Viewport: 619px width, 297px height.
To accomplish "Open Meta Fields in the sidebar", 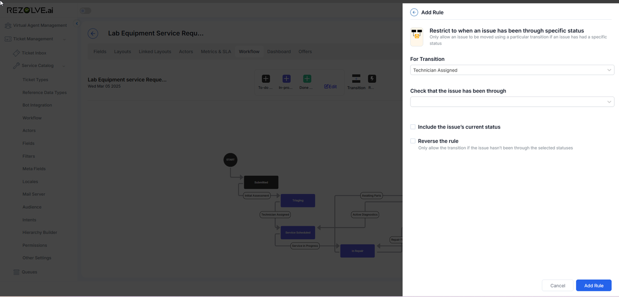I will point(34,169).
